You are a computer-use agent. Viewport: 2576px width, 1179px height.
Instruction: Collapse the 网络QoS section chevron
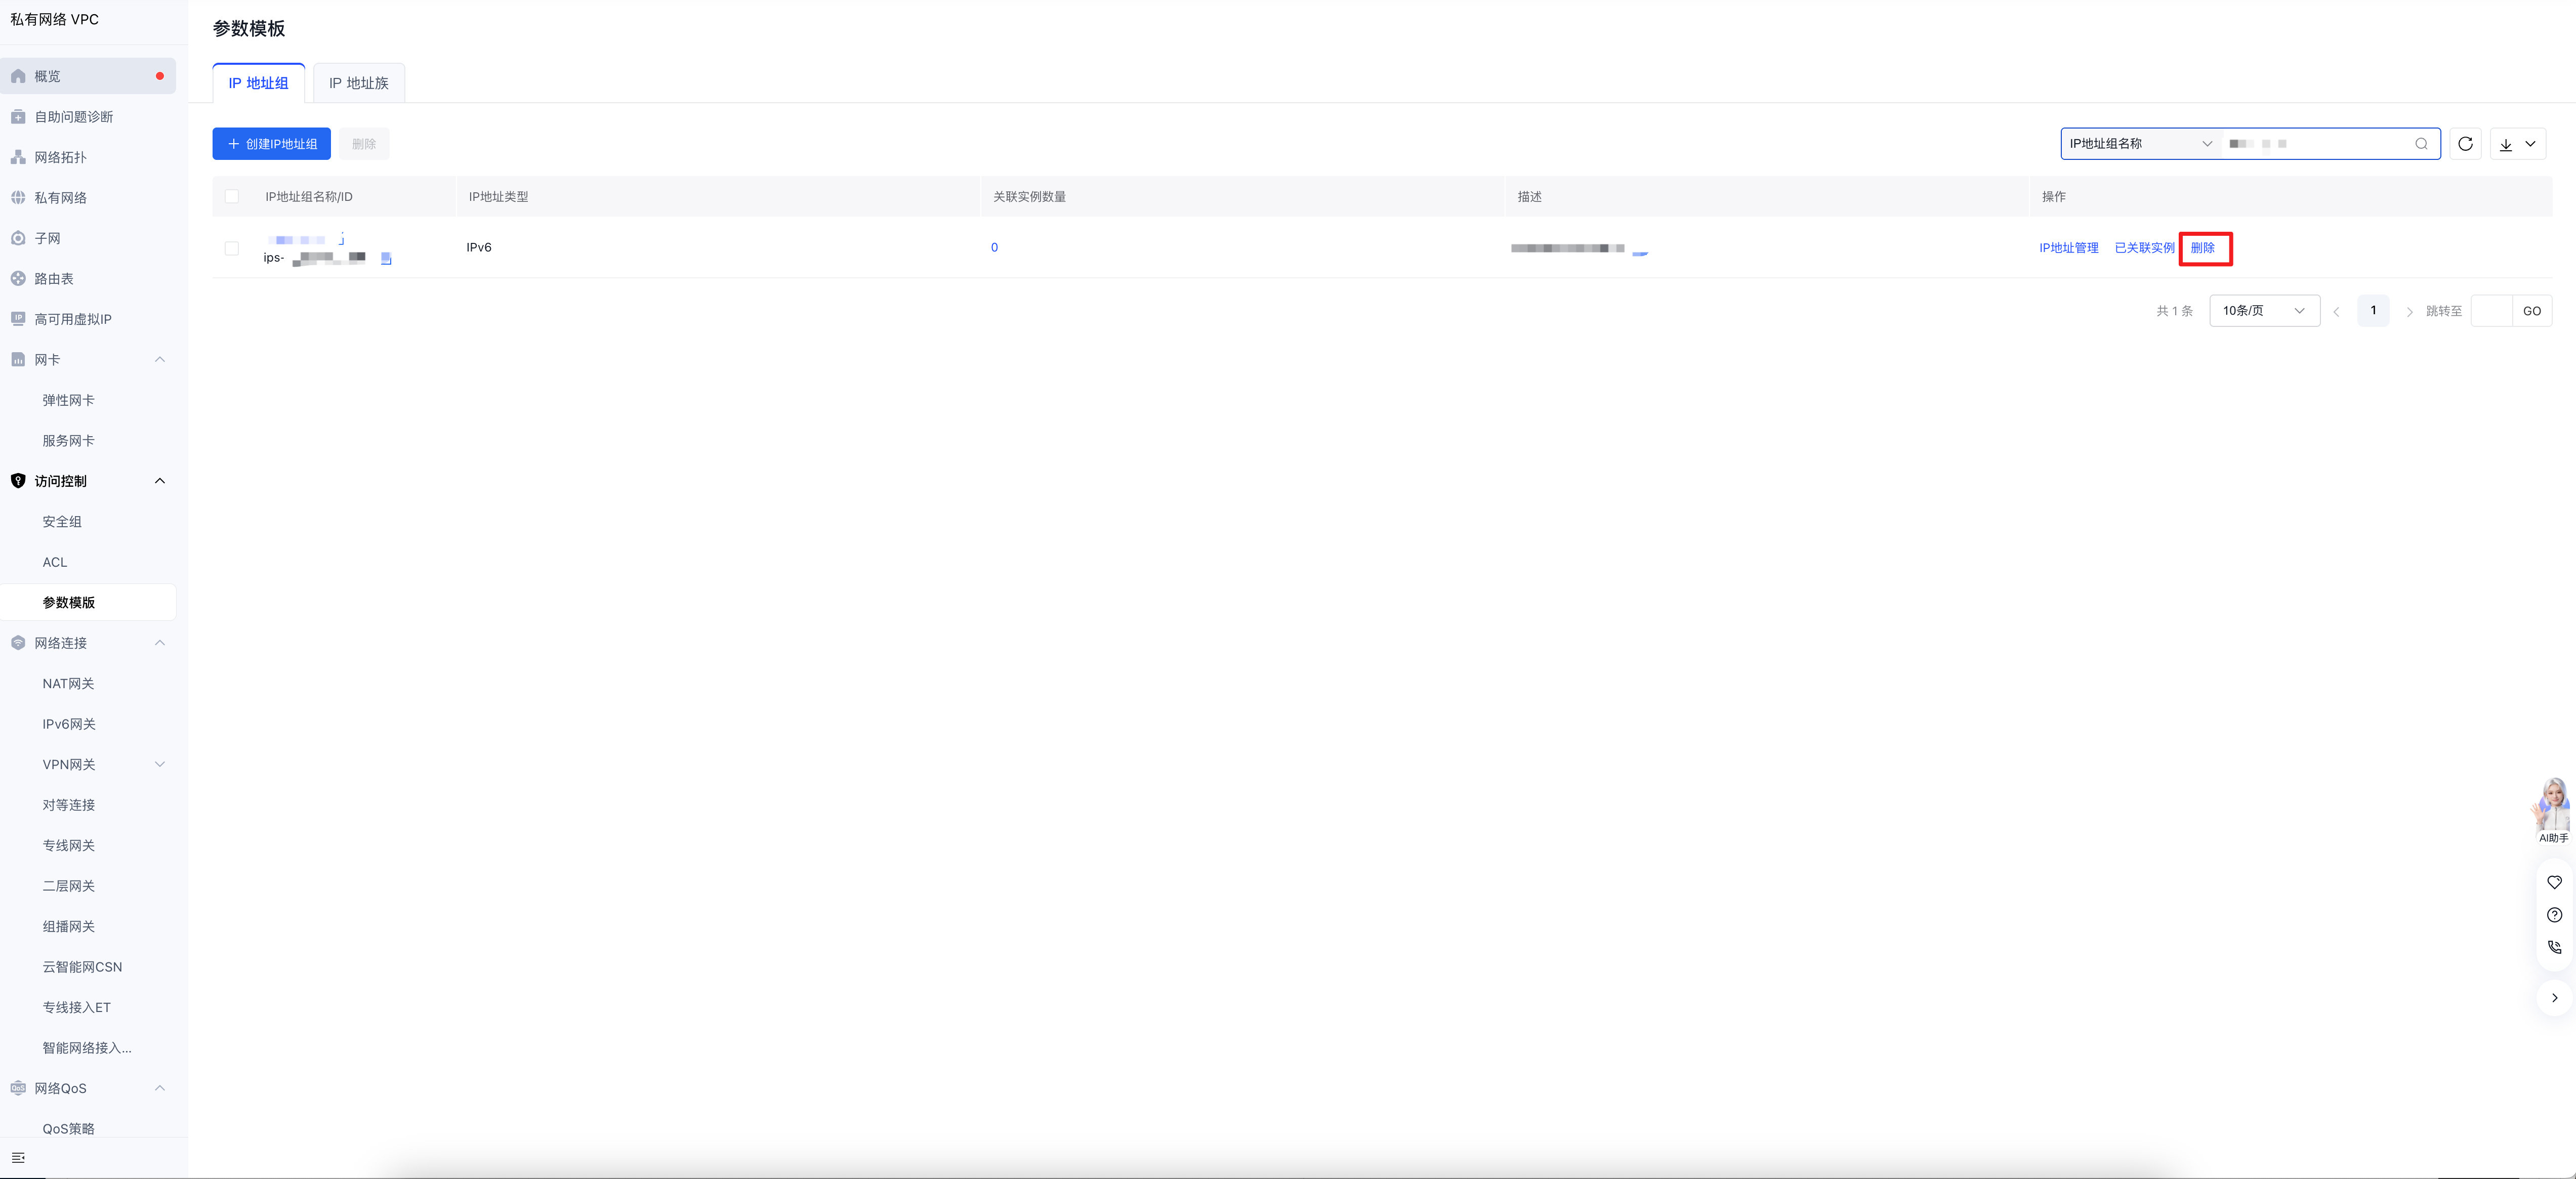(x=160, y=1088)
